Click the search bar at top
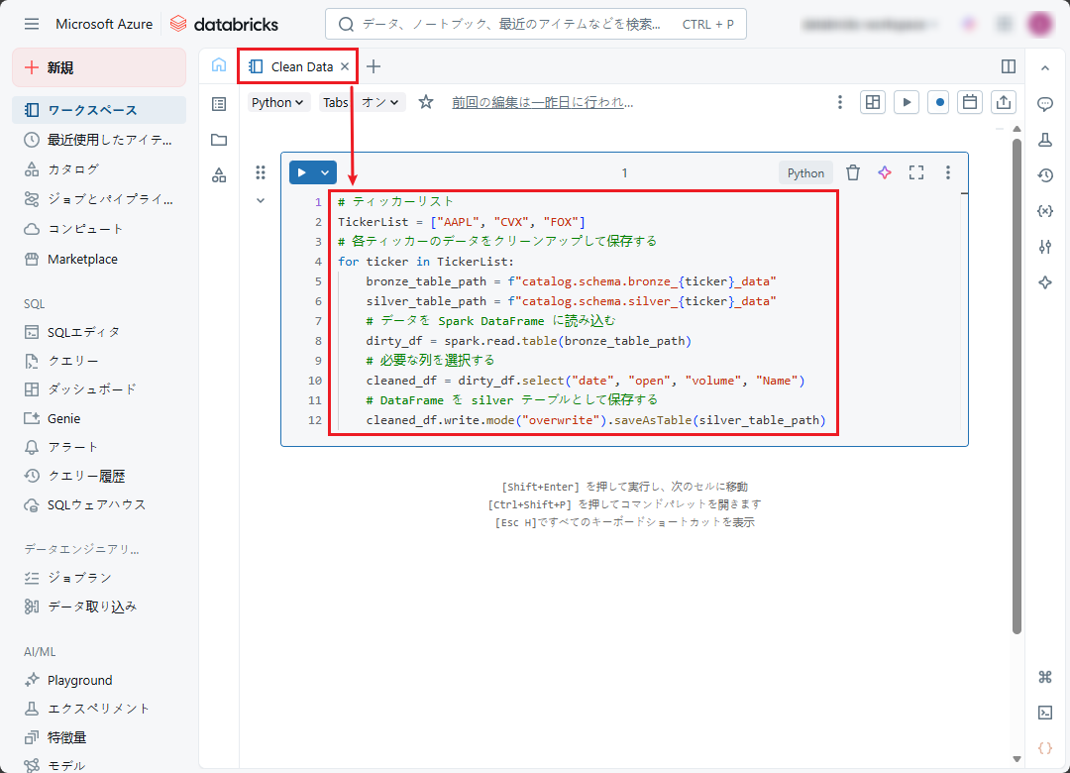The width and height of the screenshot is (1070, 773). pyautogui.click(x=535, y=24)
